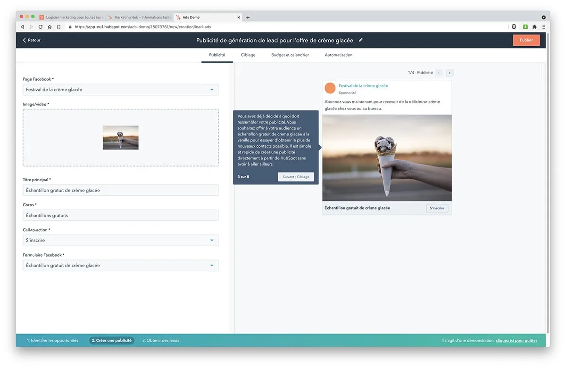Select step 2 Créer une publicité
Viewport: 566px width, 368px height.
(112, 340)
